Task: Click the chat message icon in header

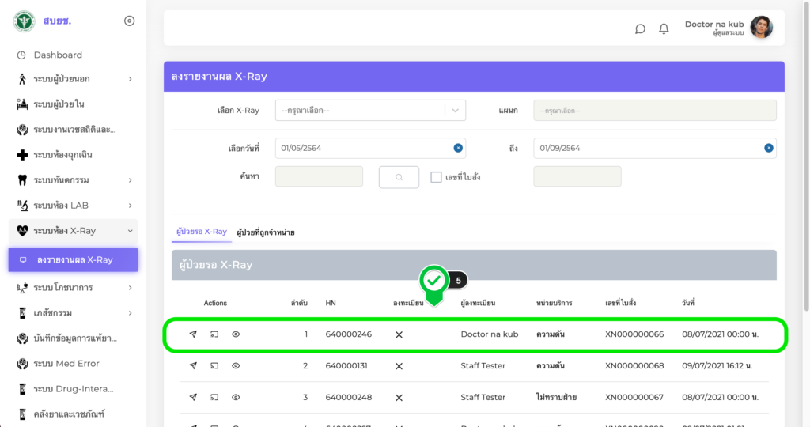Action: click(640, 28)
